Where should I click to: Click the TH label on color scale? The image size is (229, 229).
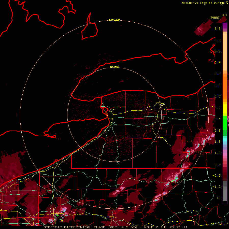click(x=219, y=198)
